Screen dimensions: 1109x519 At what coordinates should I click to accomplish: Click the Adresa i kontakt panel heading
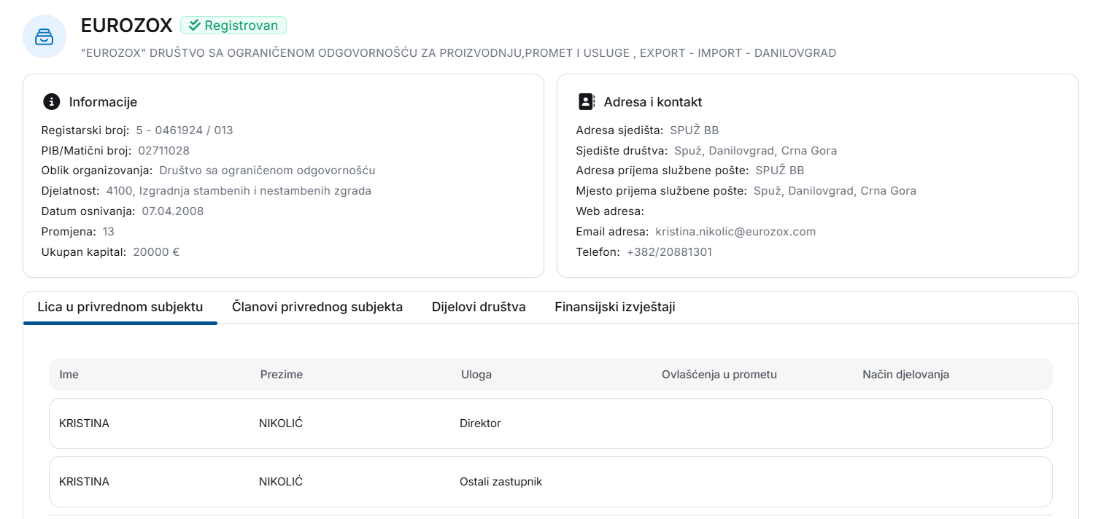click(x=653, y=102)
